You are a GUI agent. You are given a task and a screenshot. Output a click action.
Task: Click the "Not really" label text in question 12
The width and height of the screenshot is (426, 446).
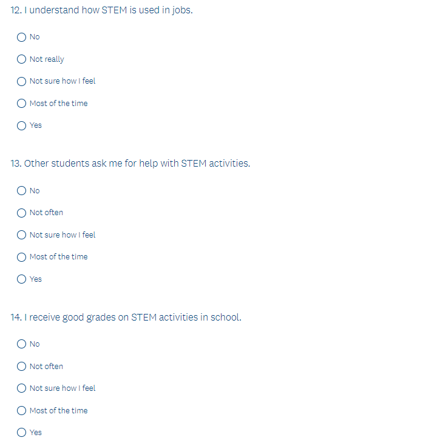pyautogui.click(x=47, y=59)
